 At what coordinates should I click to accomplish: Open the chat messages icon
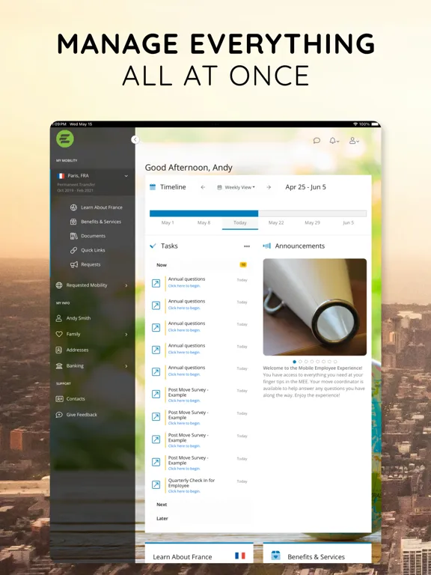[x=317, y=141]
